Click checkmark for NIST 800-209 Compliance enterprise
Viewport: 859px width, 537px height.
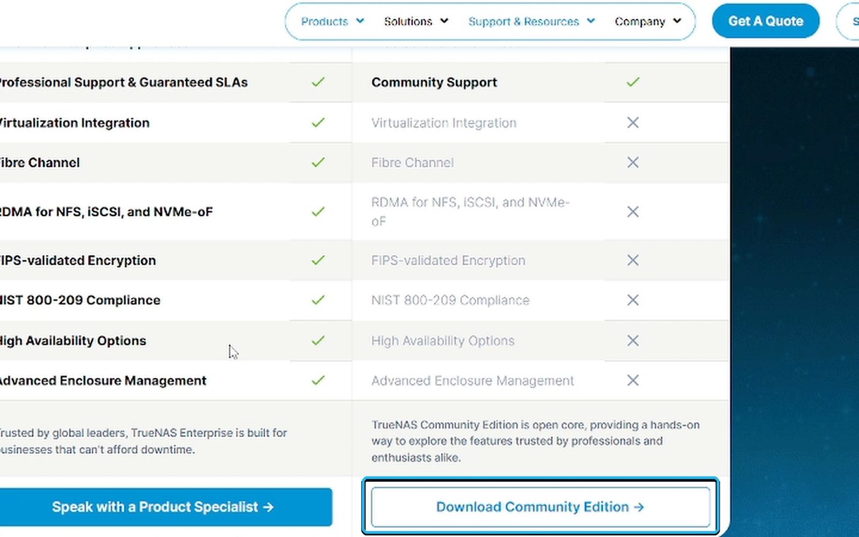coord(318,300)
